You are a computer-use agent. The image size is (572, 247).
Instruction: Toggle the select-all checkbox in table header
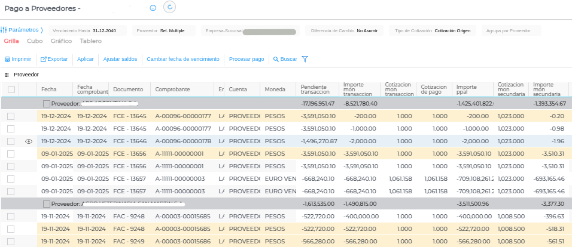click(x=11, y=89)
